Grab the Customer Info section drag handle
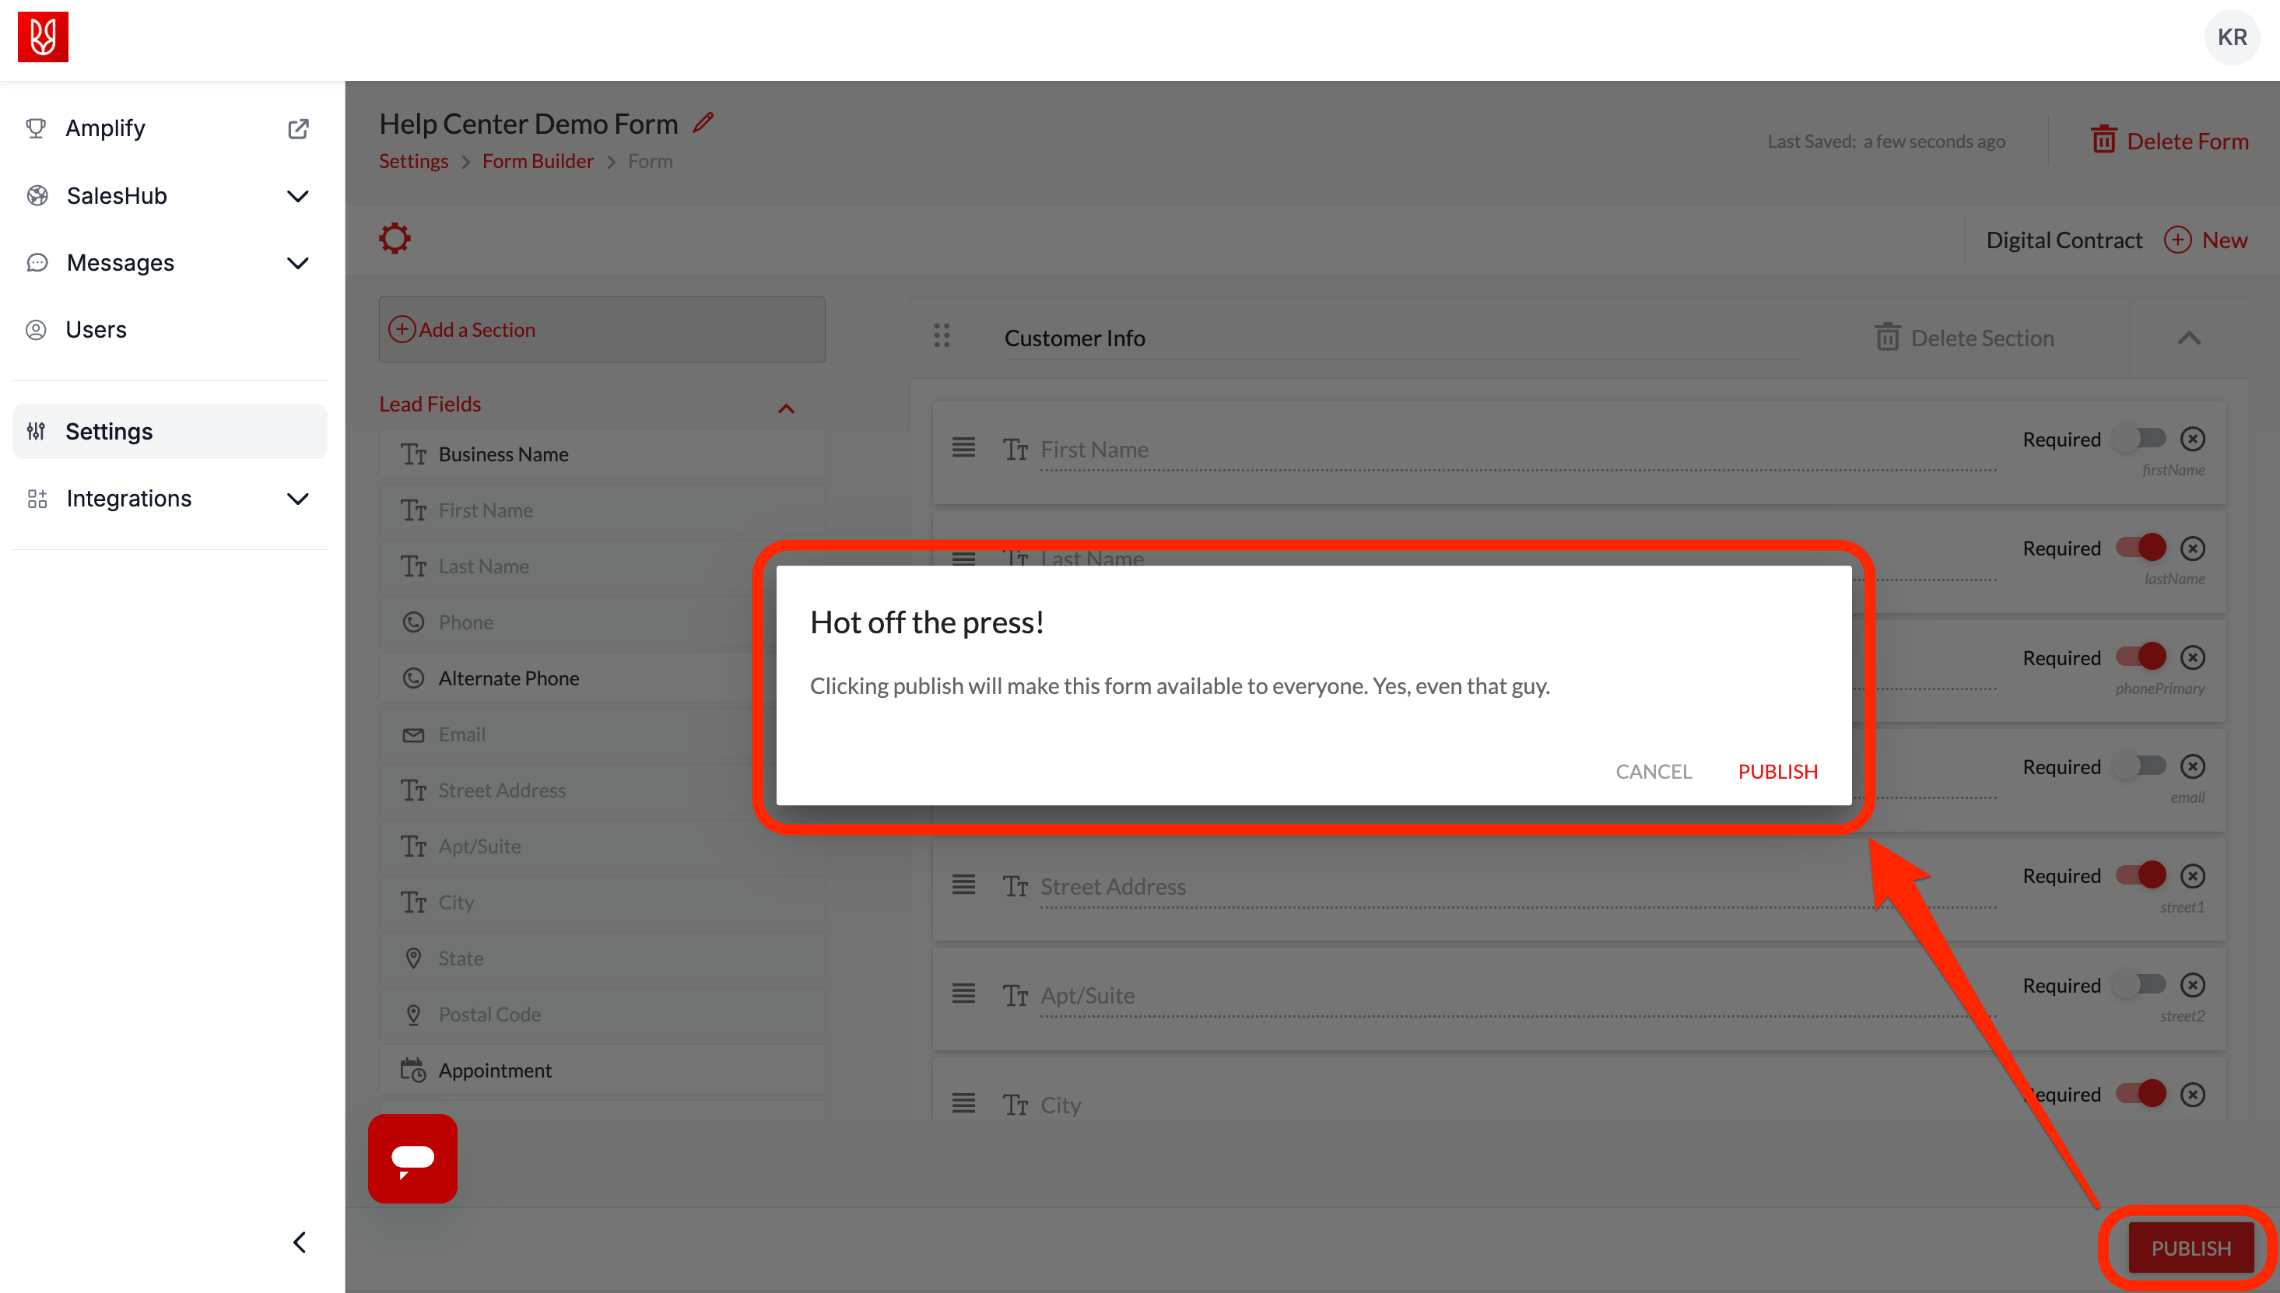 pos(942,335)
